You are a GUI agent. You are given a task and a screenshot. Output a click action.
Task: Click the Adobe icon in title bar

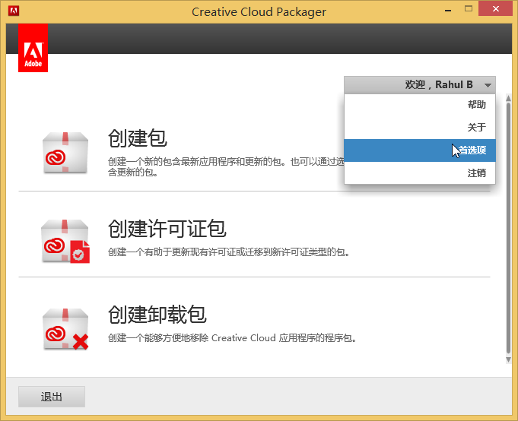pyautogui.click(x=11, y=11)
